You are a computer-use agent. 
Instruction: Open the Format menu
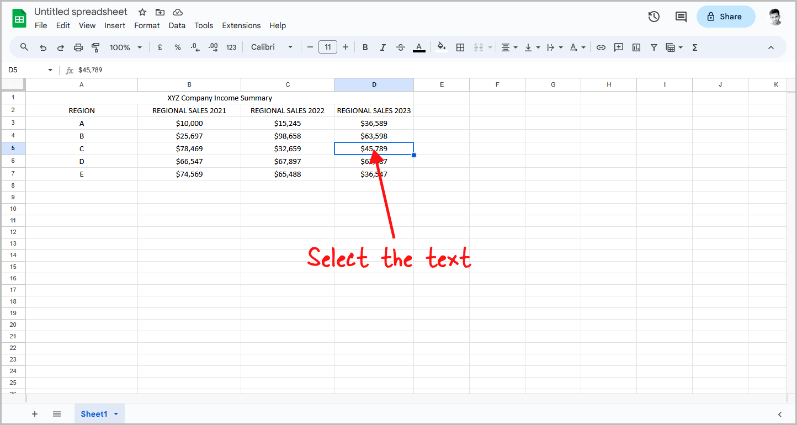[x=147, y=25]
